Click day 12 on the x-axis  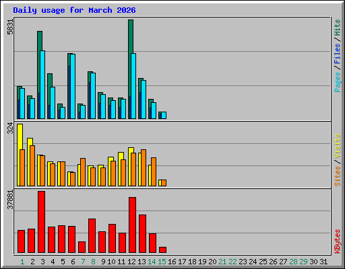click(131, 262)
